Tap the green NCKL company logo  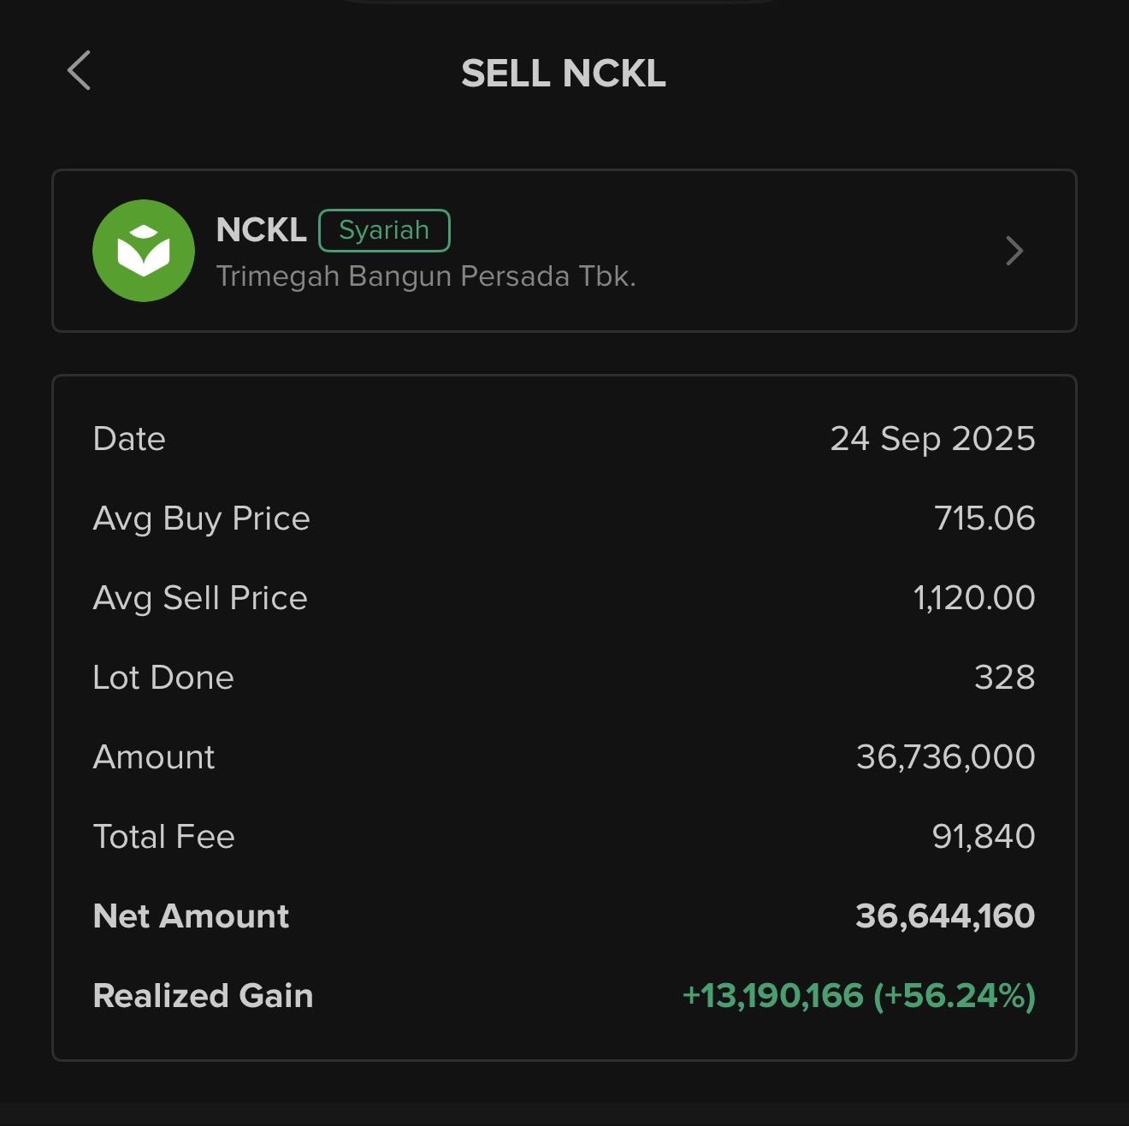point(144,251)
